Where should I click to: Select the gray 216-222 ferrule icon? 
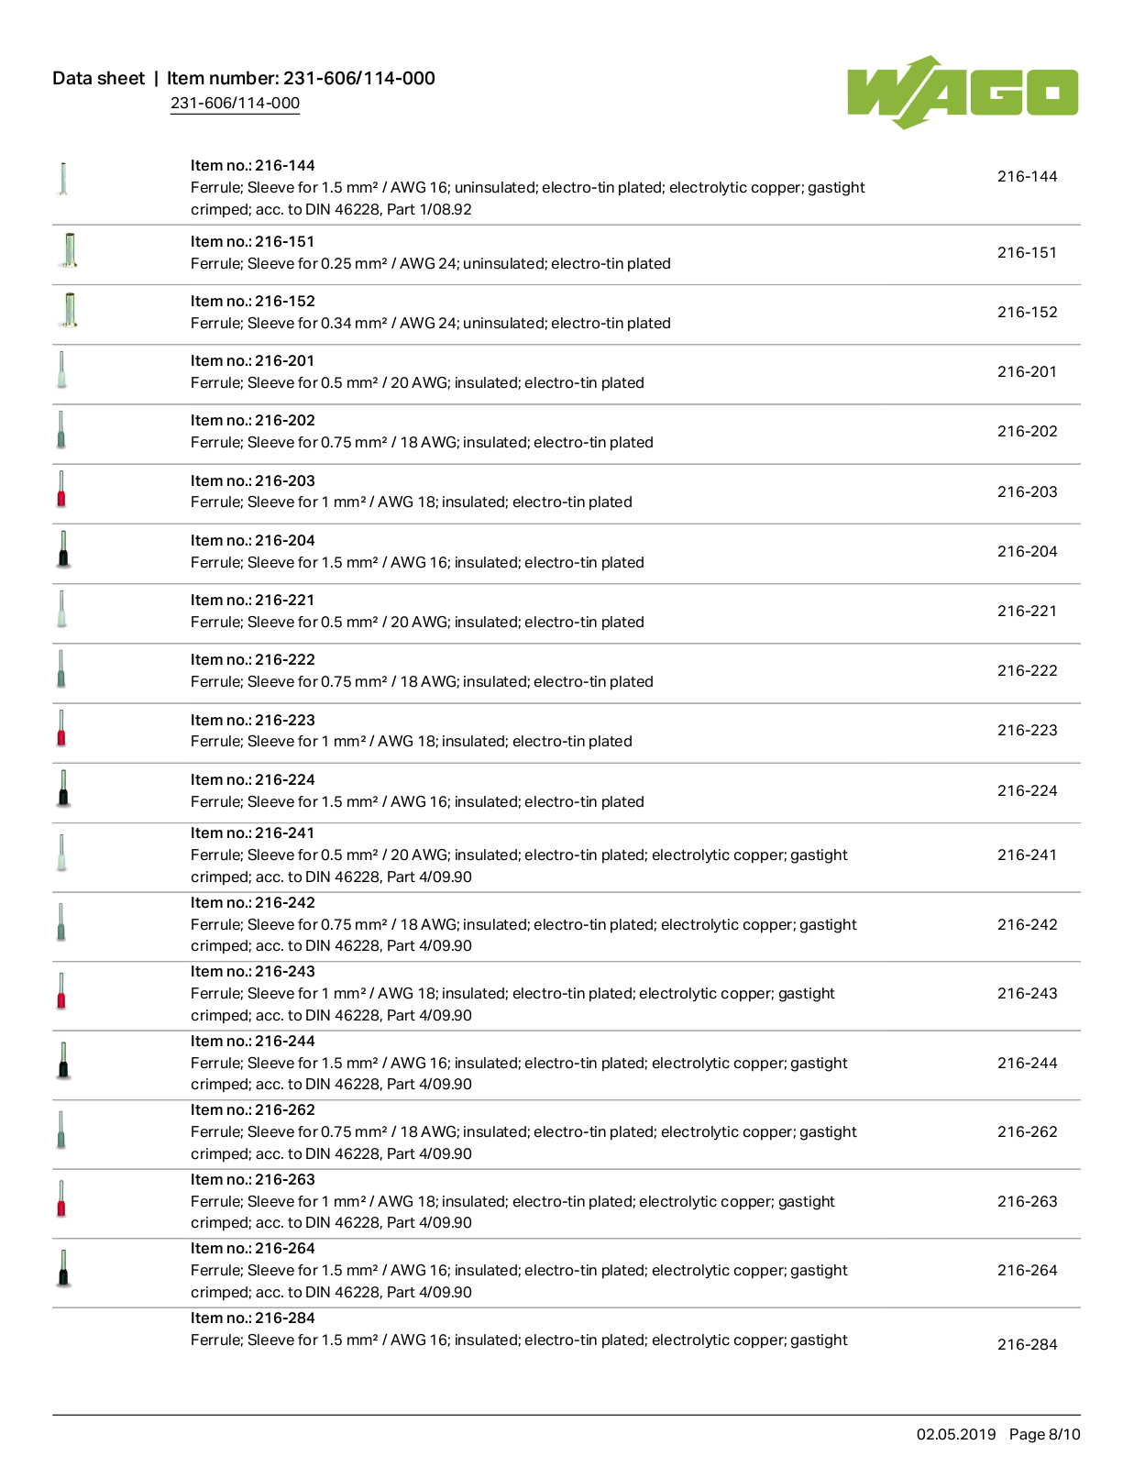tap(61, 668)
